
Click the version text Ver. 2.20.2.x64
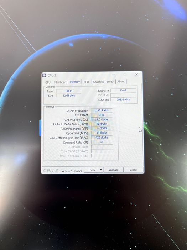point(72,171)
